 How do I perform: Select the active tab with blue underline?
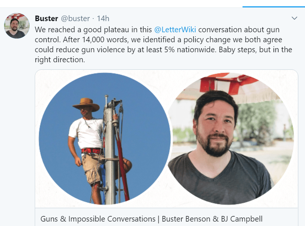274,3
